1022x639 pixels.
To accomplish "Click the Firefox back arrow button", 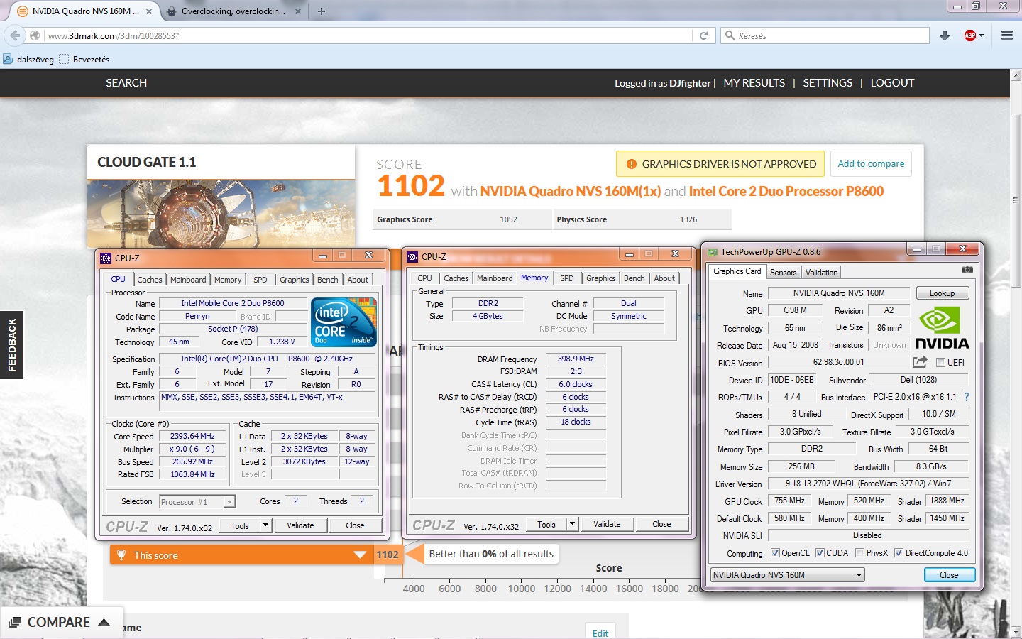I will pos(14,35).
